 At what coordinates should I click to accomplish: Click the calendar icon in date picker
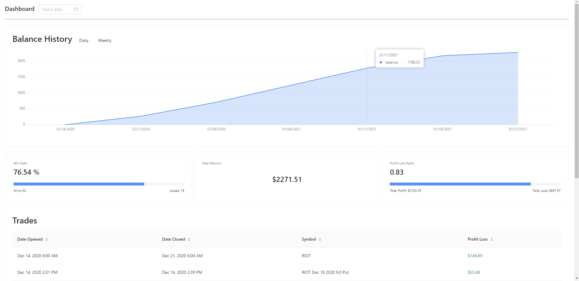76,9
